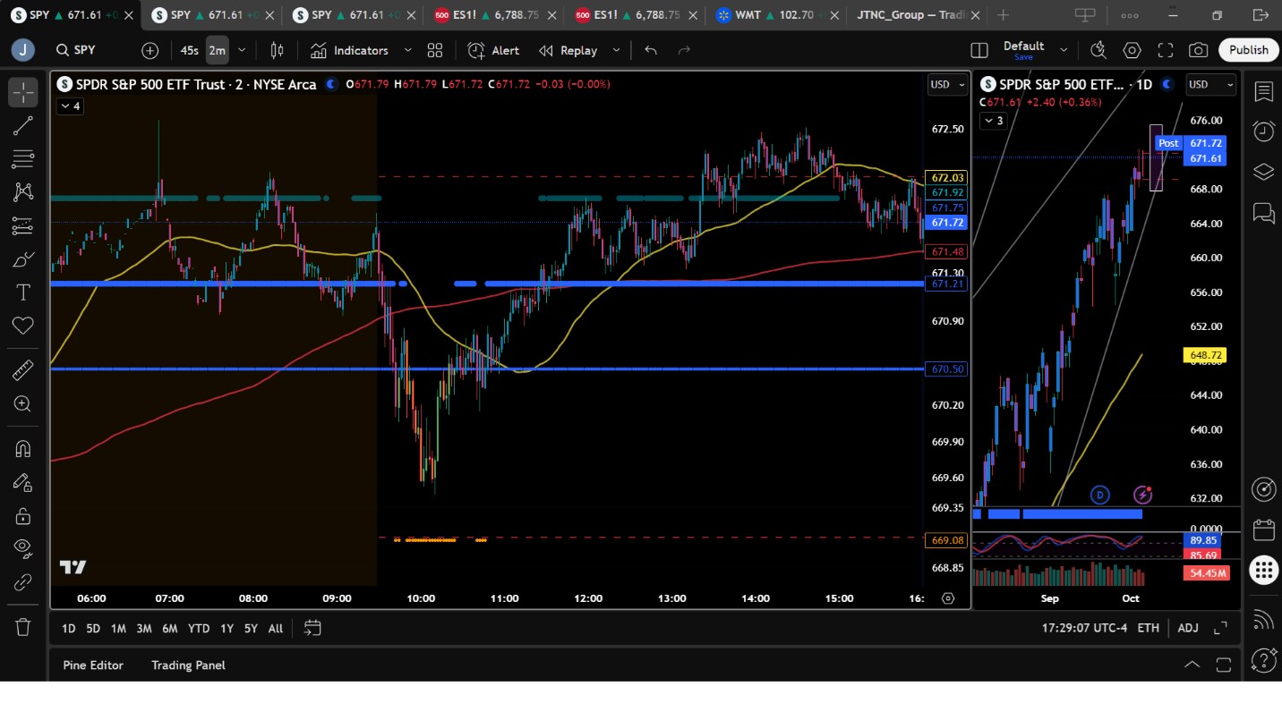Viewport: 1282px width, 720px height.
Task: Start bar Replay mode
Action: click(568, 51)
